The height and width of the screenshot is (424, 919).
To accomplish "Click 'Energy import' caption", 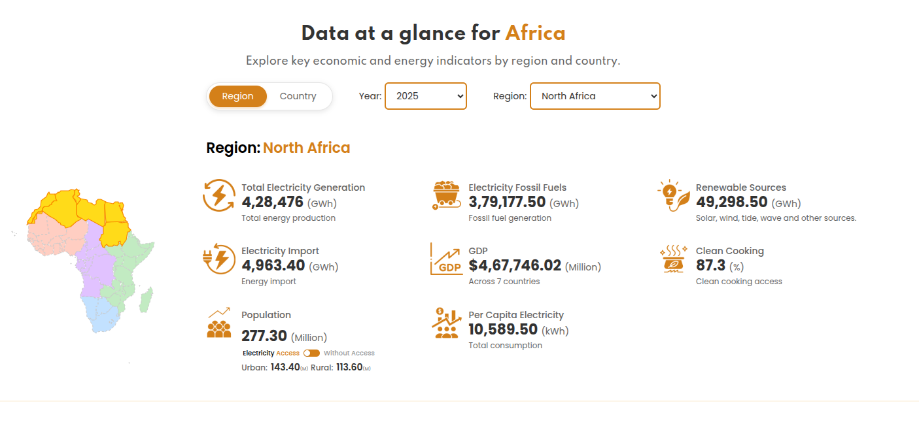I will 269,282.
